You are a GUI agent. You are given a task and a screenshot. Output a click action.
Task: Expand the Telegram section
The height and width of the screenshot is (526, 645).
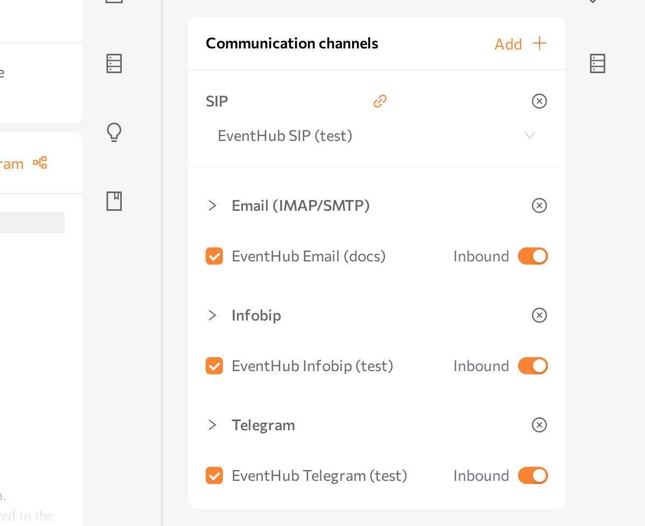tap(212, 425)
